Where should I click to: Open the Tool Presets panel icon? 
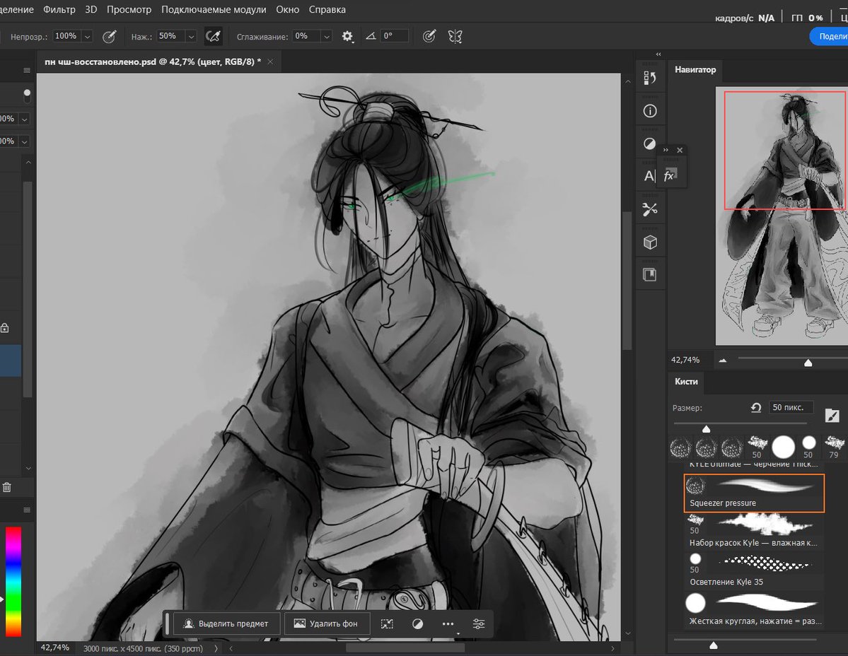click(650, 209)
